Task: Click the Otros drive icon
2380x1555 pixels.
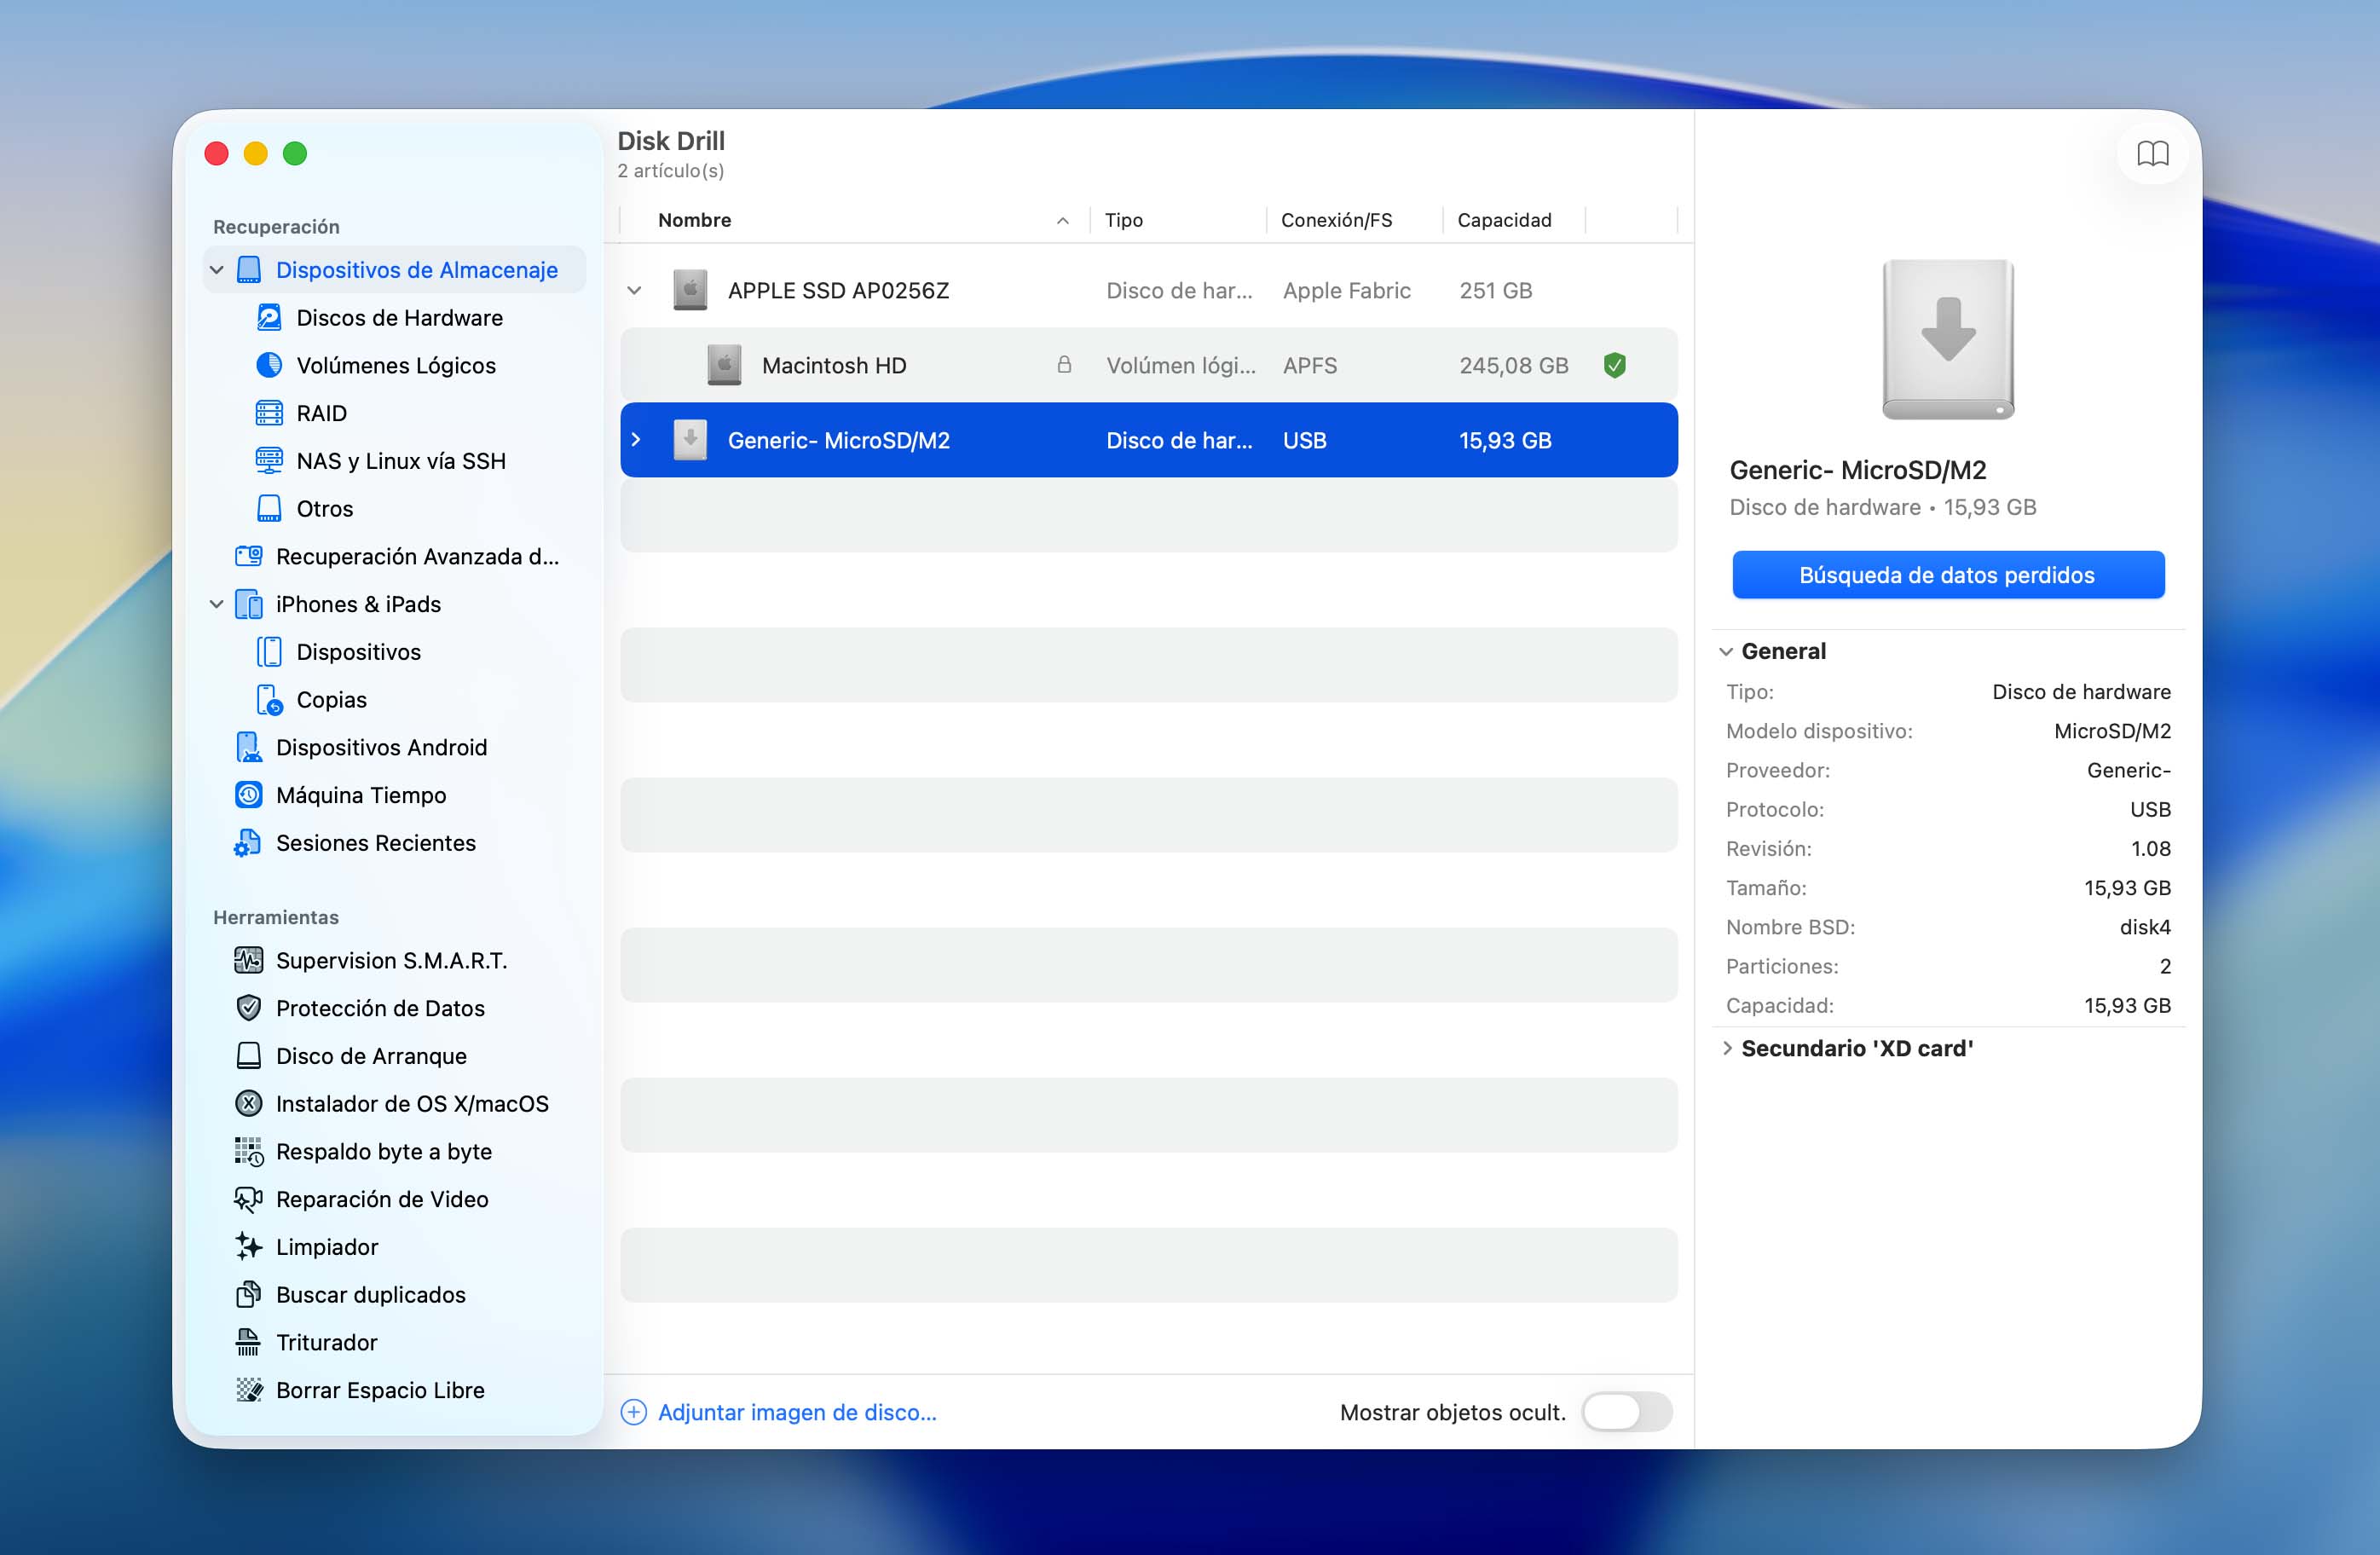Action: point(268,509)
